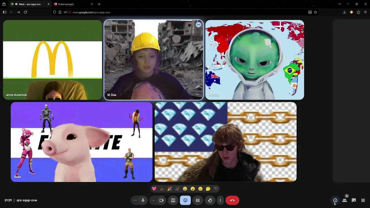Image resolution: width=370 pixels, height=208 pixels.
Task: Open tracking protection shield icon
Action: pos(55,12)
